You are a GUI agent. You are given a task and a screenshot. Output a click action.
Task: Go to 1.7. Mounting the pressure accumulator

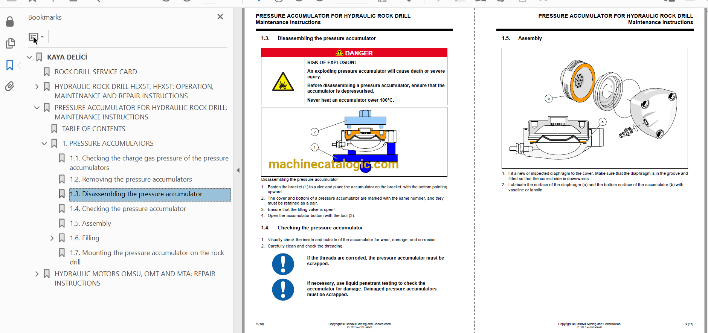147,257
